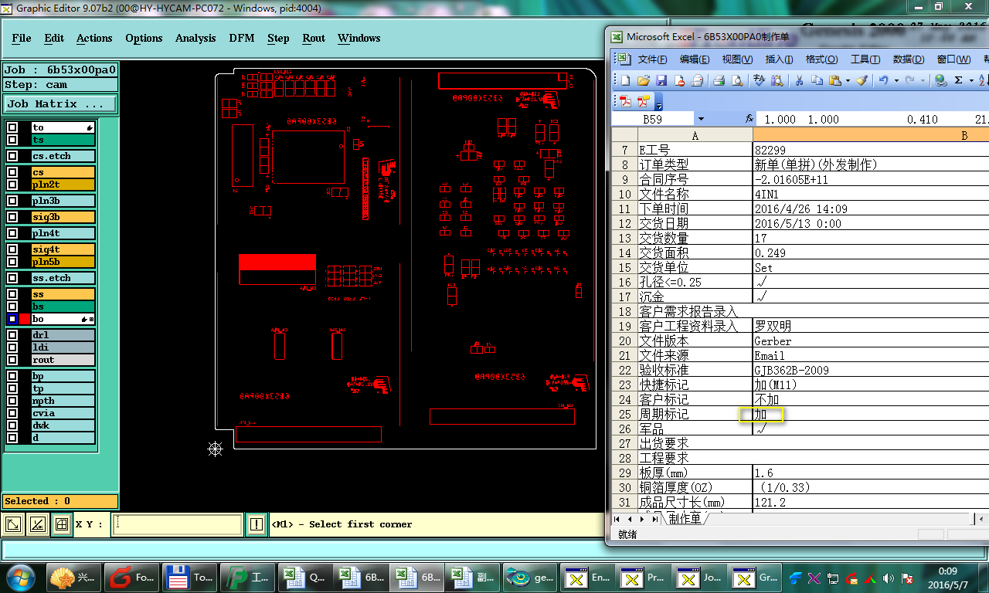Click first snap mode icon beside XY field
Screen dimensions: 989x593
tap(13, 524)
